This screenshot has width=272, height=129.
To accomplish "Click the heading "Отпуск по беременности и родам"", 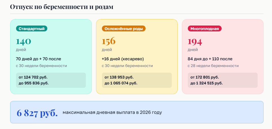I will pos(62,7).
